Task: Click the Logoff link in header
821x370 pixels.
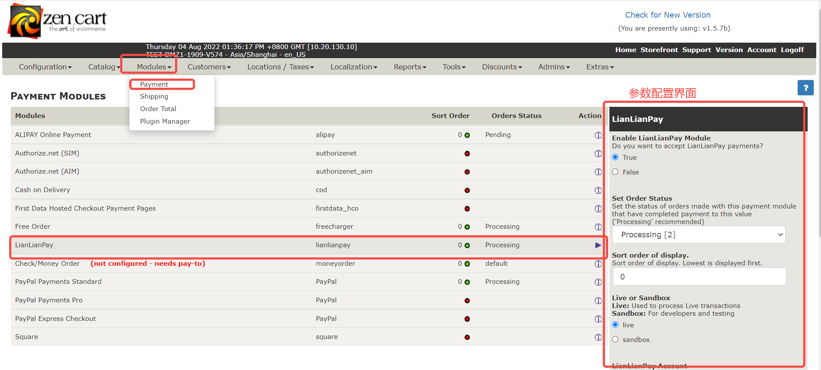Action: click(x=792, y=50)
